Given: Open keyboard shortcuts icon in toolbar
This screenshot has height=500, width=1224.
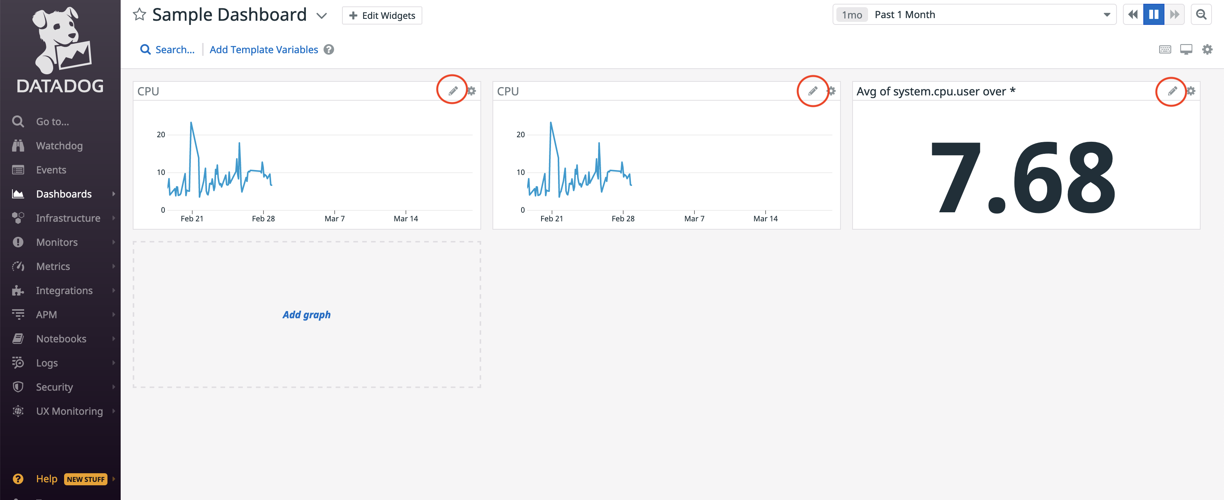Looking at the screenshot, I should (1164, 49).
